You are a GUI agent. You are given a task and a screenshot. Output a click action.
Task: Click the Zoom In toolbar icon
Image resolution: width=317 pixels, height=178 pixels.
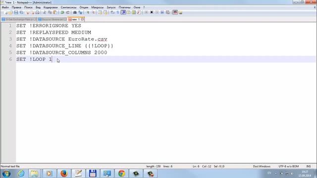[88, 12]
